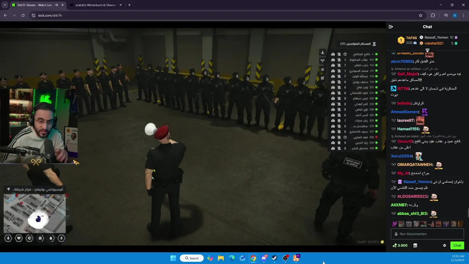Click the 3.900 channel points balance
The image size is (469, 264).
click(400, 245)
